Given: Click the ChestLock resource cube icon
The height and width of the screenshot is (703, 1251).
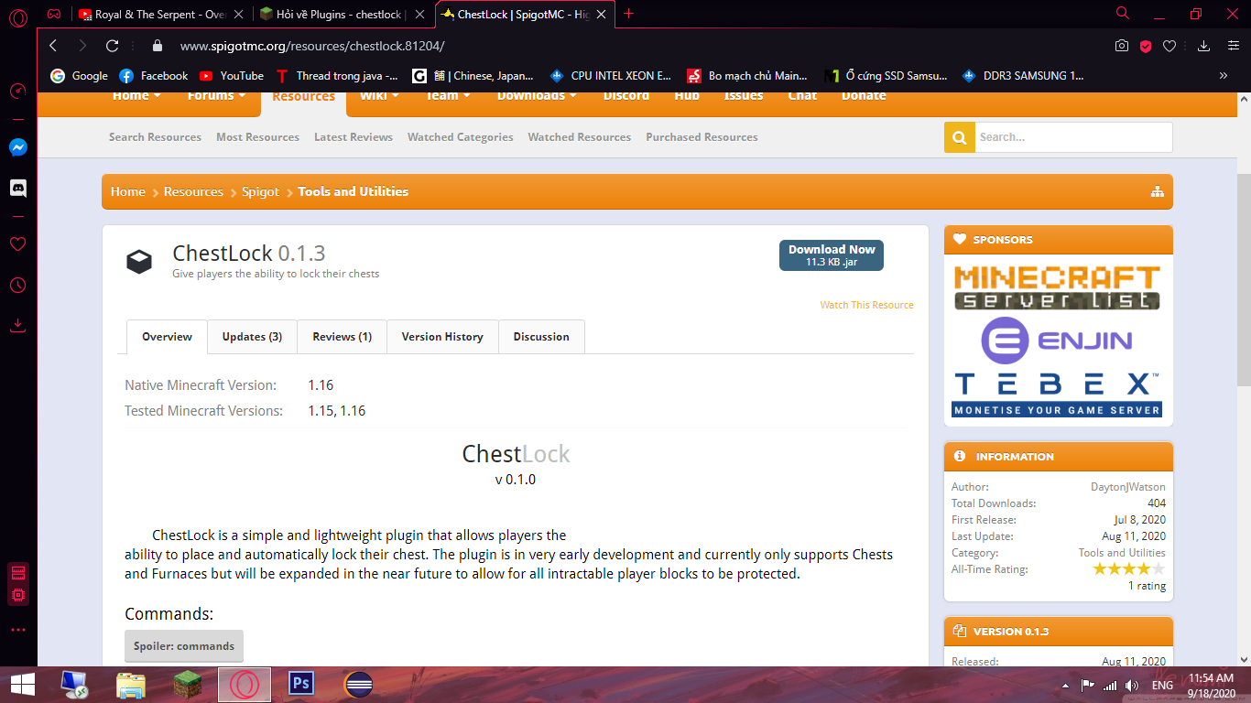Looking at the screenshot, I should pyautogui.click(x=139, y=262).
